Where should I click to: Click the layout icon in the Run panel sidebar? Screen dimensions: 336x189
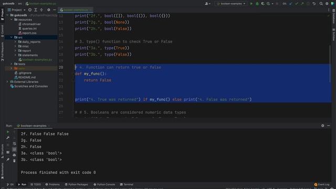tap(8, 152)
